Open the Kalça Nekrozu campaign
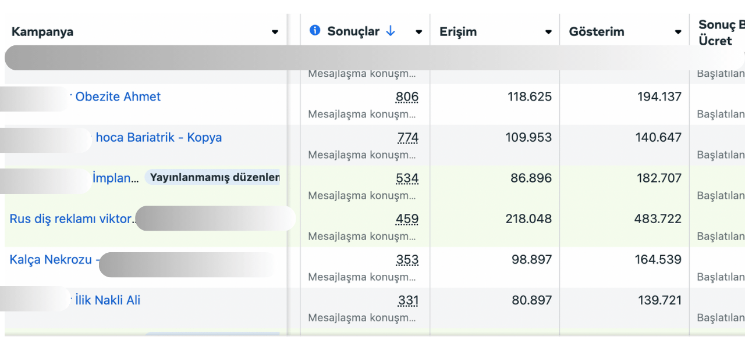Screen dimensions: 745x337 point(51,260)
